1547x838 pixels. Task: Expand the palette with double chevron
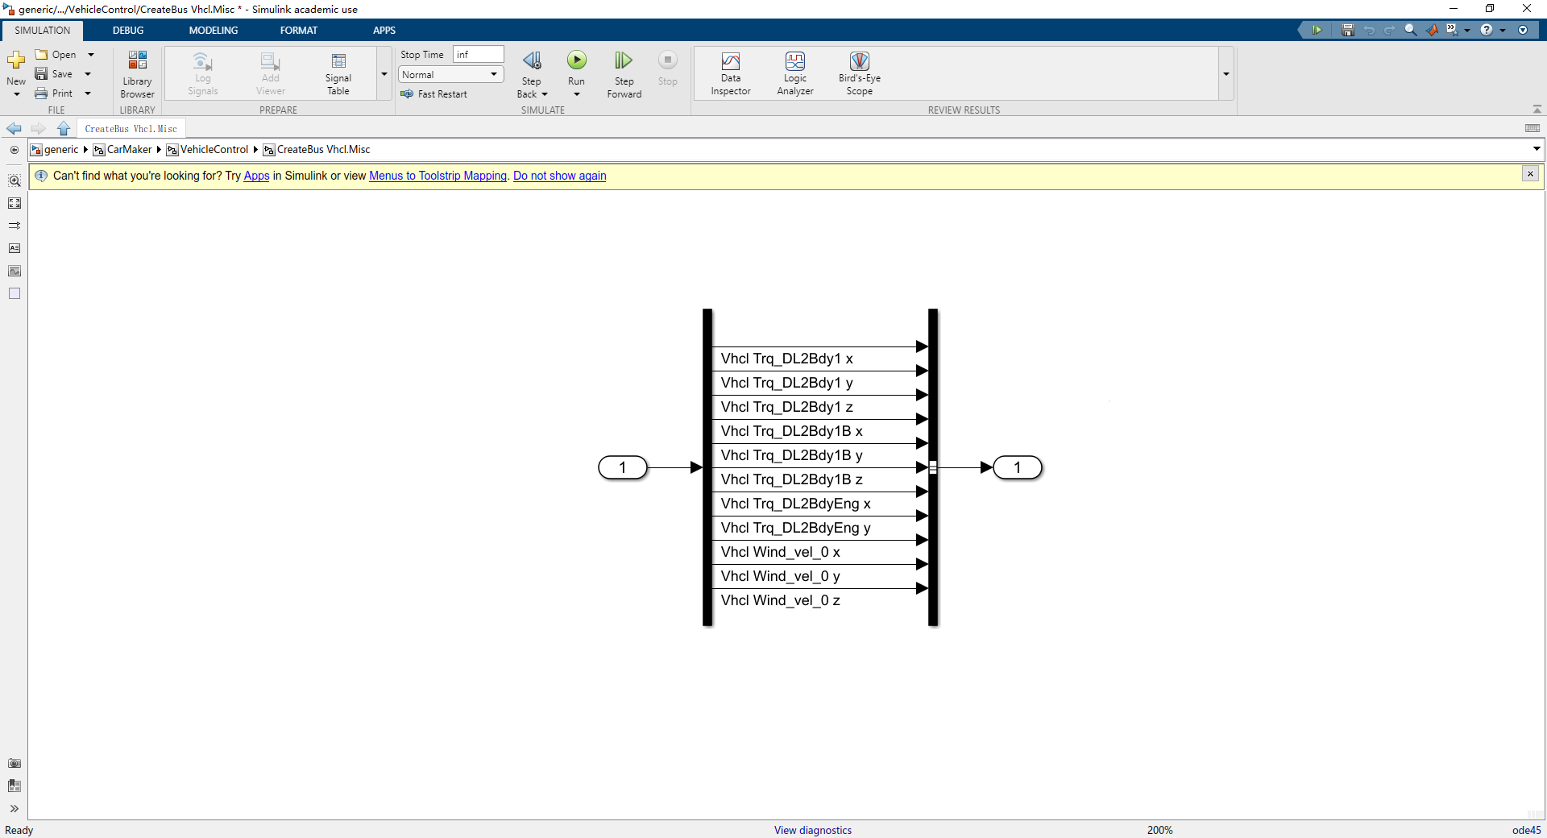(x=15, y=808)
